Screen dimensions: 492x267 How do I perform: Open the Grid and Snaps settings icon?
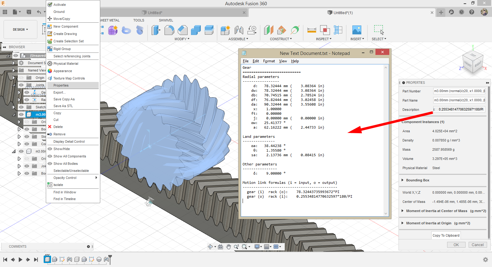tap(267, 247)
